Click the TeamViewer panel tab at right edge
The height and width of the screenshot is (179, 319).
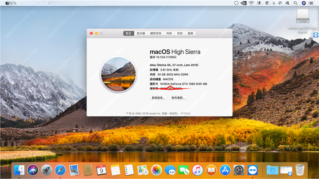[316, 35]
